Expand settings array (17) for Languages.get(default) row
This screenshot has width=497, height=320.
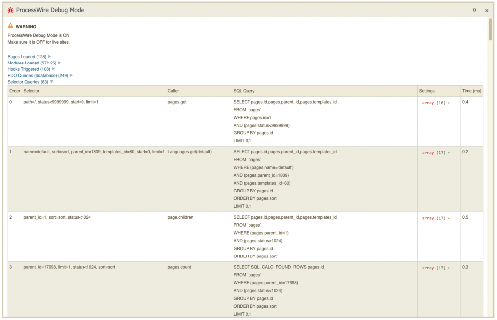pyautogui.click(x=436, y=153)
